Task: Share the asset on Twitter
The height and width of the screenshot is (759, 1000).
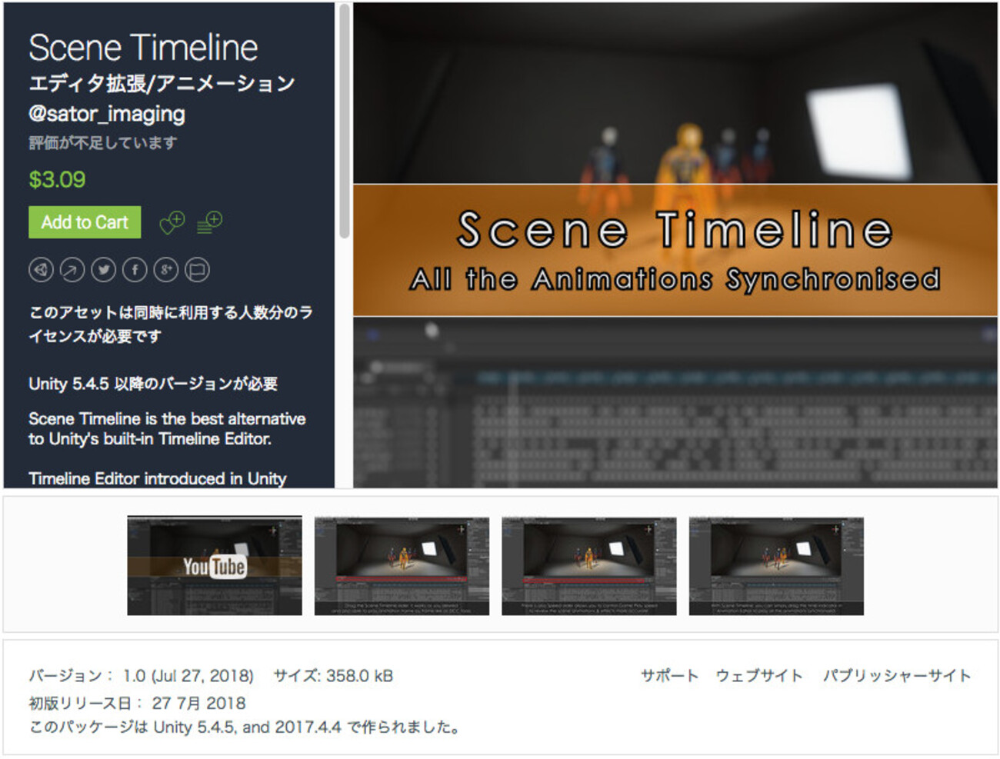Action: [x=104, y=270]
